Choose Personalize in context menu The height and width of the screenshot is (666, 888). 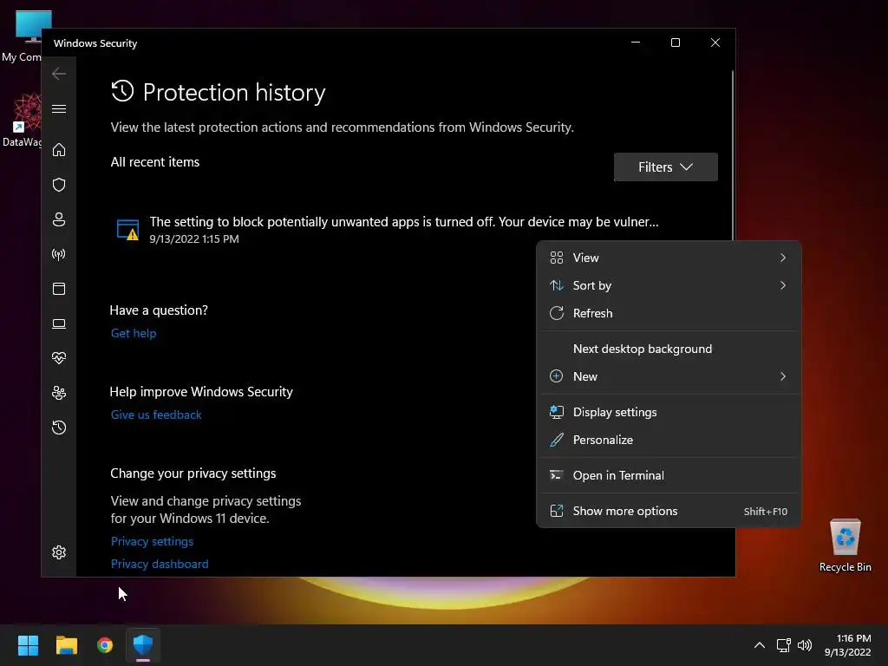coord(669,440)
